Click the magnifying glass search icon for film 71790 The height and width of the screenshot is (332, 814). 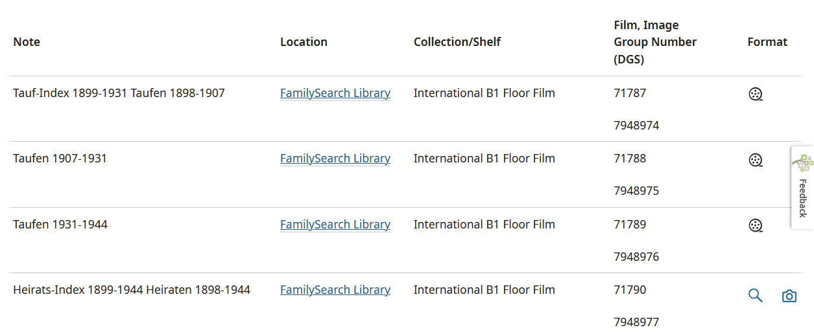click(x=755, y=296)
